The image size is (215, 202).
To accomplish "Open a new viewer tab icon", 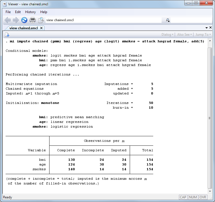I will [7, 35].
